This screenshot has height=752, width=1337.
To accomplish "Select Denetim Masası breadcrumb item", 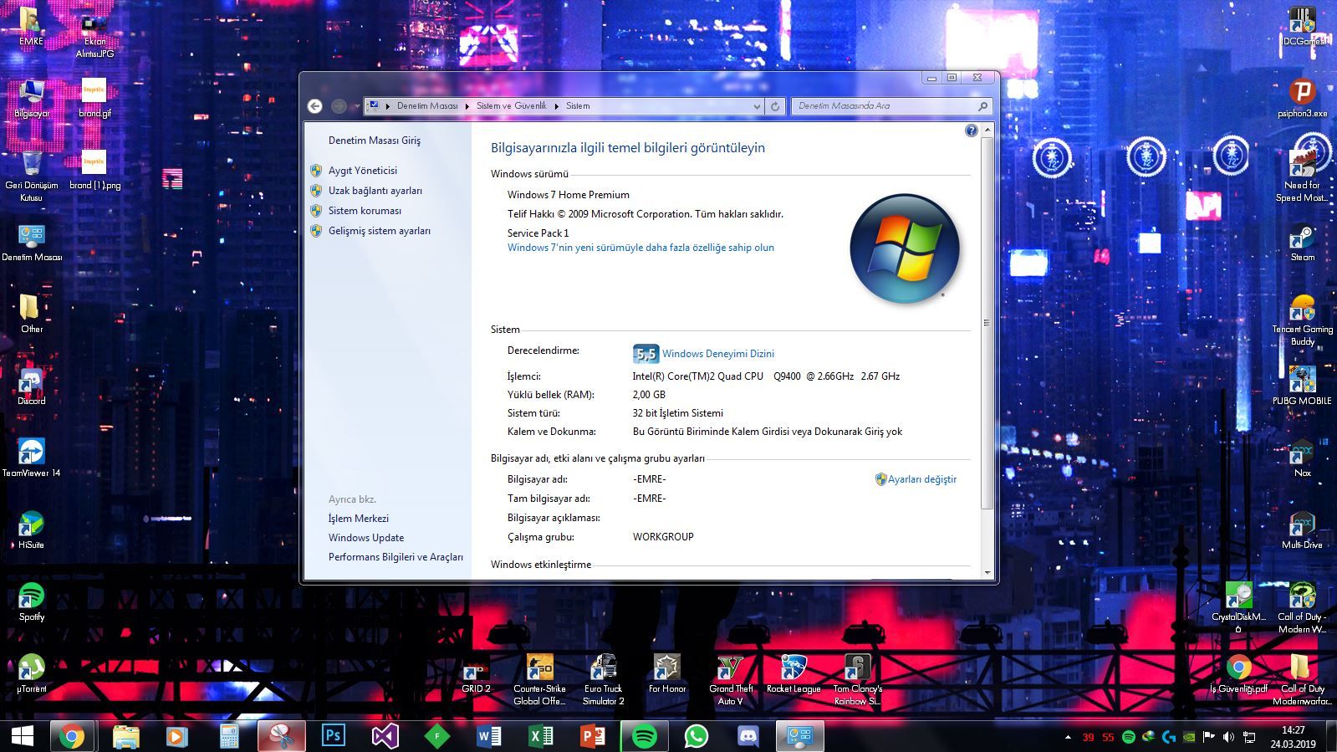I will tap(427, 106).
